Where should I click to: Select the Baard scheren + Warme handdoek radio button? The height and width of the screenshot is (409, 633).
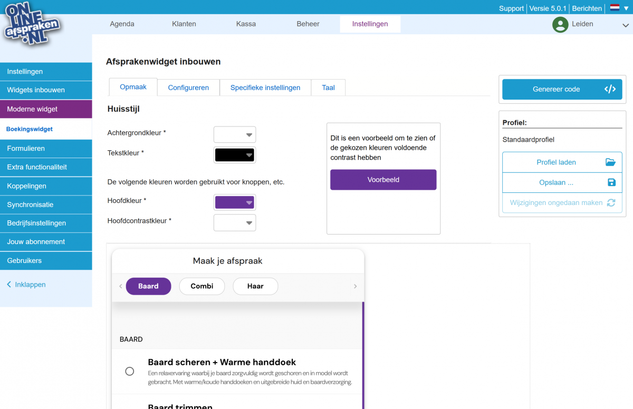click(129, 371)
